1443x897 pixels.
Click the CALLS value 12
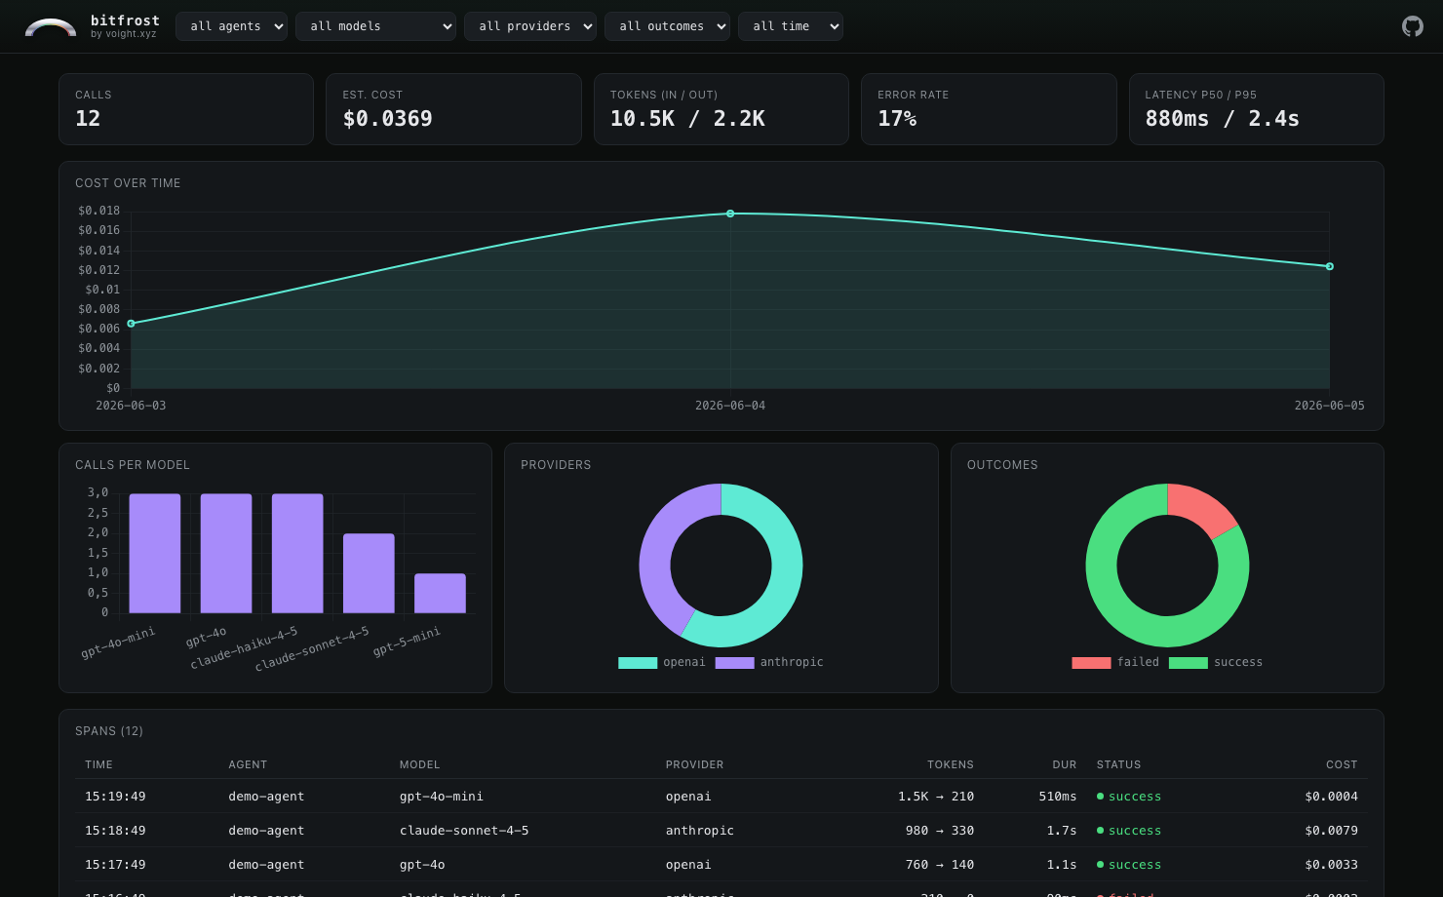pos(88,119)
